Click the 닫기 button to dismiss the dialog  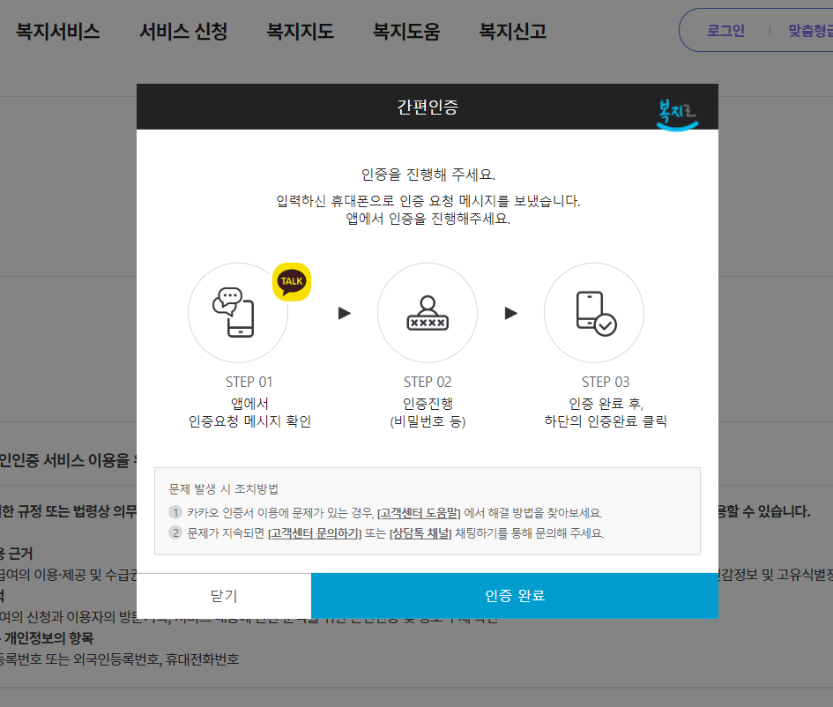tap(223, 596)
